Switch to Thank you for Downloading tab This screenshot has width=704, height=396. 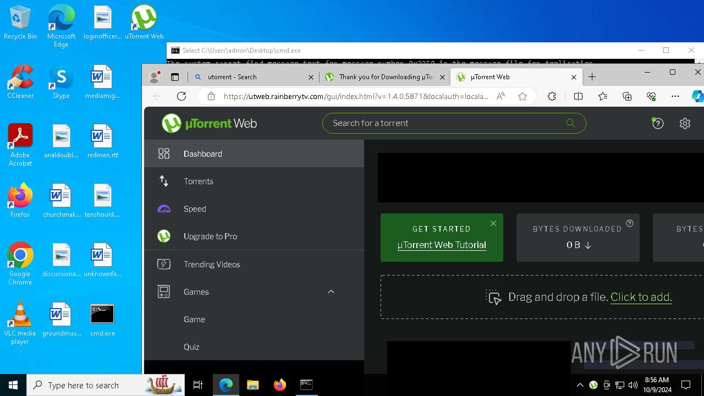coord(385,77)
